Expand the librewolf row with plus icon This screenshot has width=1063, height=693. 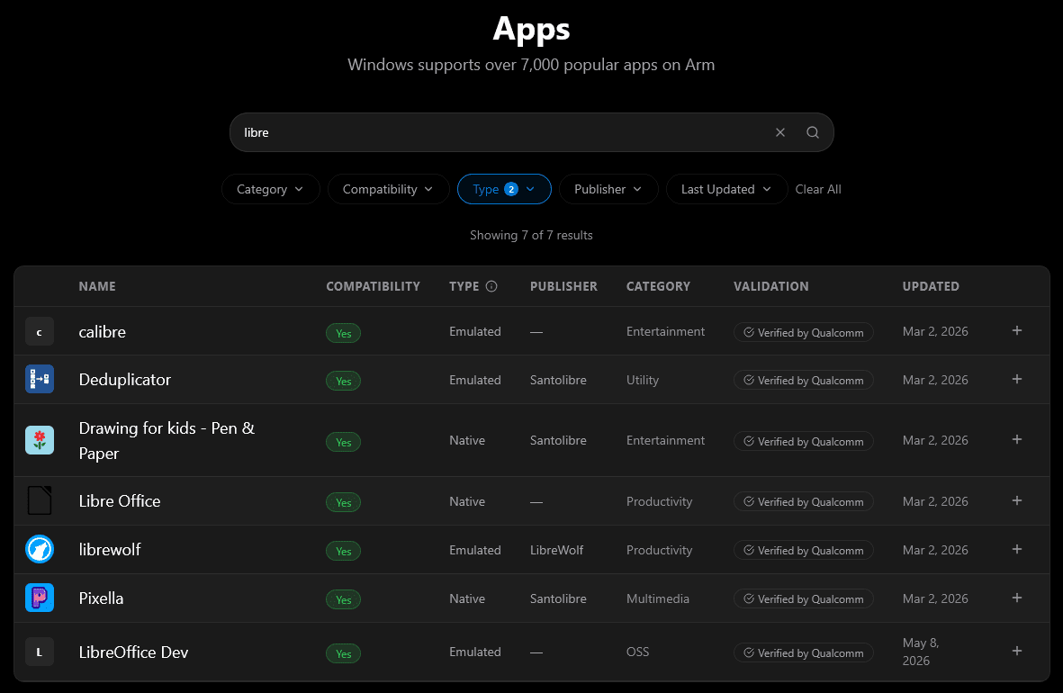tap(1017, 549)
